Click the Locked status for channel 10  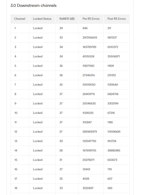coord(38,113)
